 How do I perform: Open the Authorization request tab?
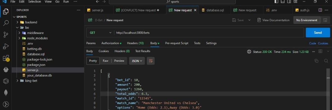[x=111, y=43]
